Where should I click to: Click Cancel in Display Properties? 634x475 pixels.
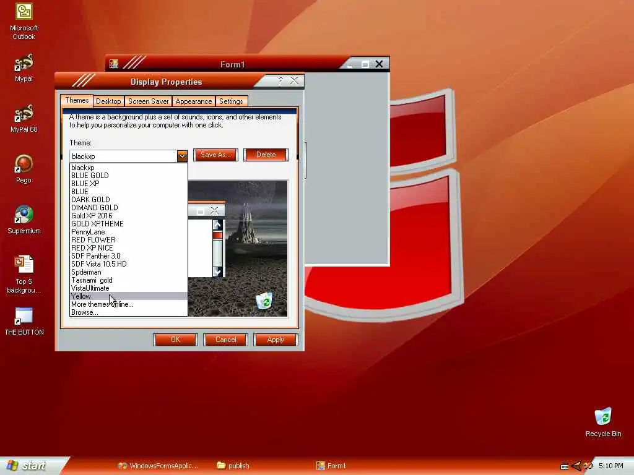click(225, 340)
